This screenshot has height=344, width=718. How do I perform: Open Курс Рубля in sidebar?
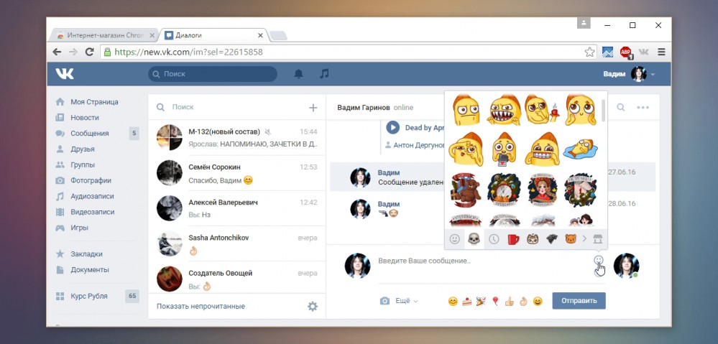(x=89, y=296)
